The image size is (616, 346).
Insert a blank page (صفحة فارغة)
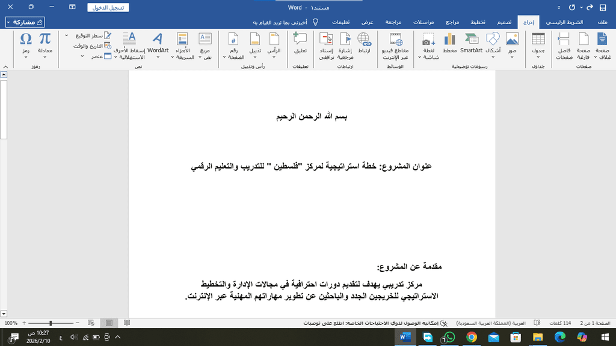584,45
